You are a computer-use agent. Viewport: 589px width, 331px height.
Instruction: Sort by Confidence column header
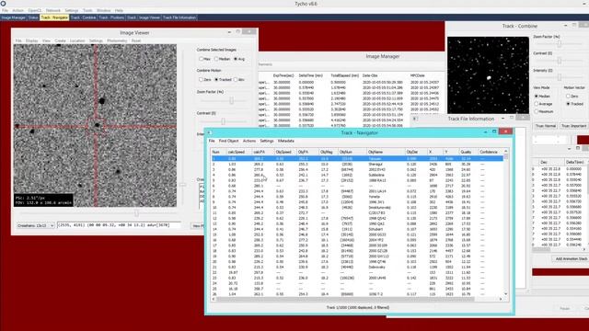490,152
